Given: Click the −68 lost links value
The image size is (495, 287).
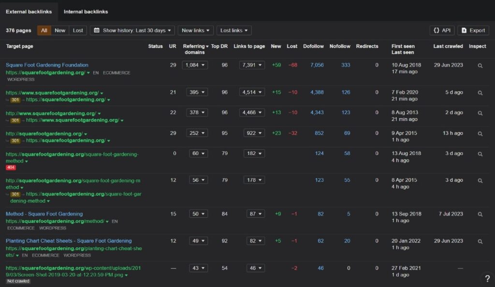Looking at the screenshot, I should click(292, 65).
